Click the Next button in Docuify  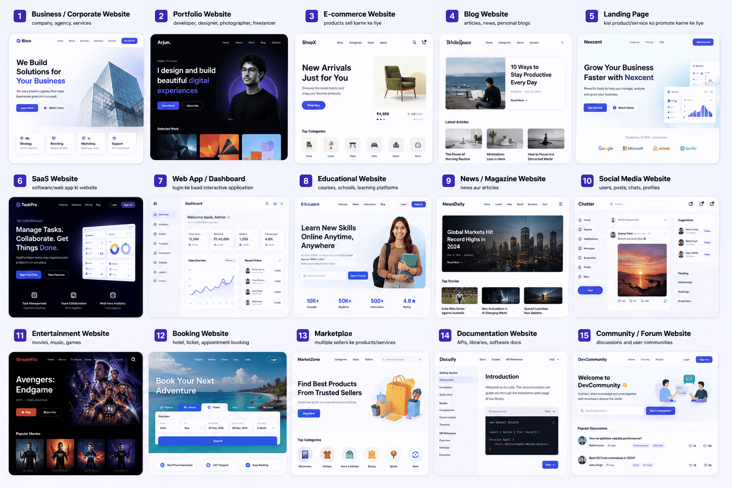coord(550,465)
